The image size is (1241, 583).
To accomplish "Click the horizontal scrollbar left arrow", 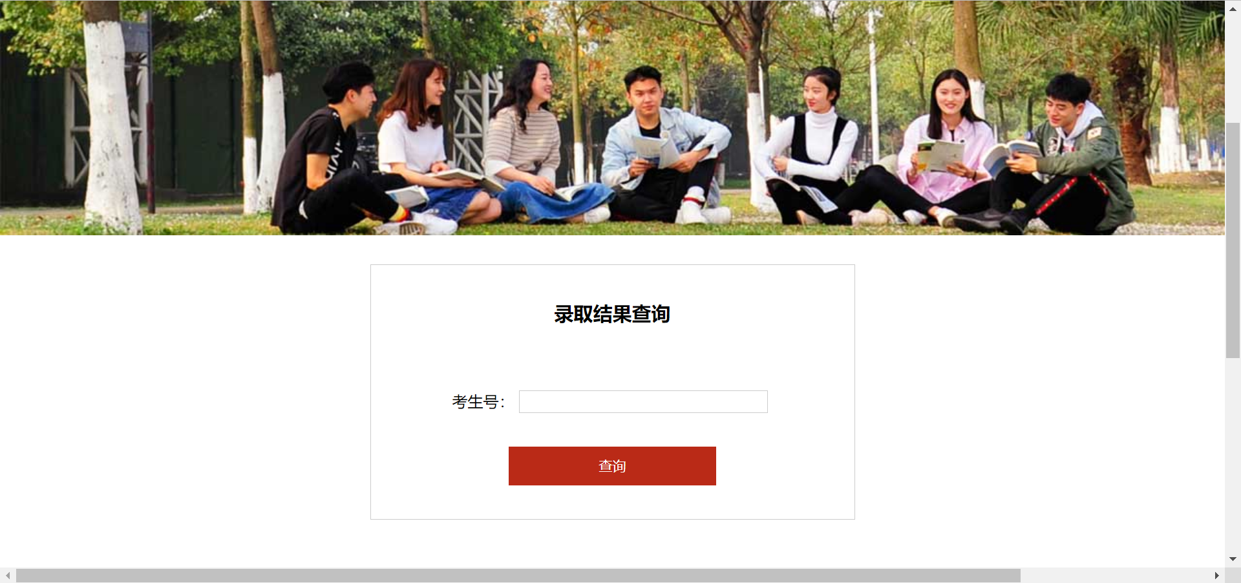I will [x=8, y=575].
